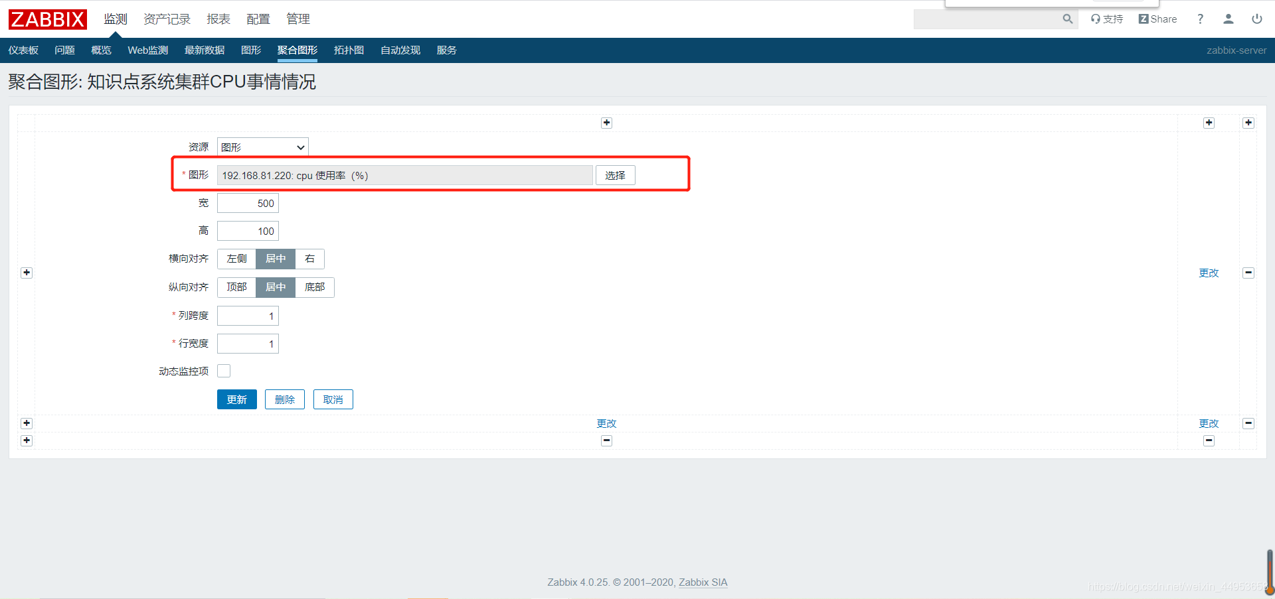Go to the 聚合图形 submenu

[297, 50]
